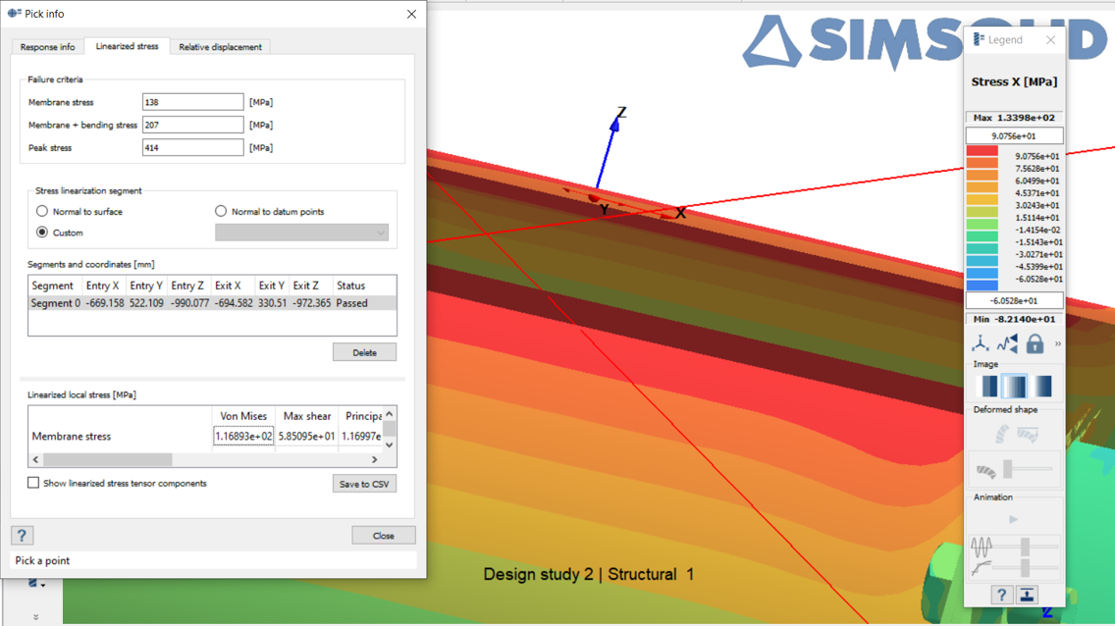Select Normal to datum points option
Viewport: 1115px width, 626px height.
click(x=221, y=211)
